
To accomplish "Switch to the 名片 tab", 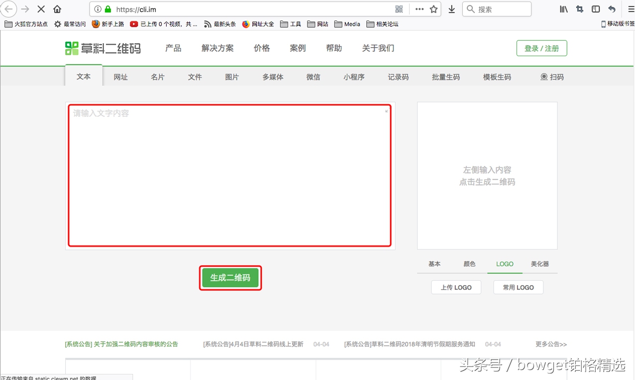I will (157, 77).
